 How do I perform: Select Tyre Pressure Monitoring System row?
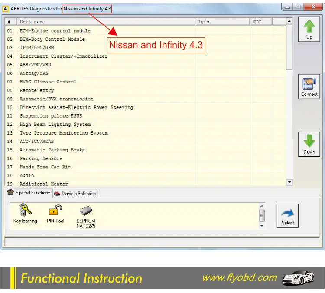click(x=146, y=133)
